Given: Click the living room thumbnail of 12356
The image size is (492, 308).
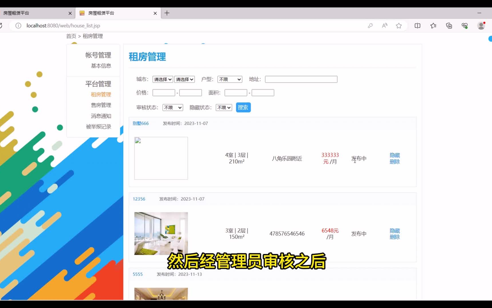Looking at the screenshot, I should tap(161, 234).
